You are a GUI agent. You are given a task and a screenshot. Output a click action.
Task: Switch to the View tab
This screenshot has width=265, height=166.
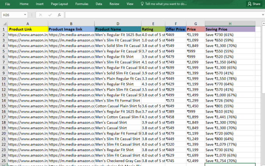[130, 4]
